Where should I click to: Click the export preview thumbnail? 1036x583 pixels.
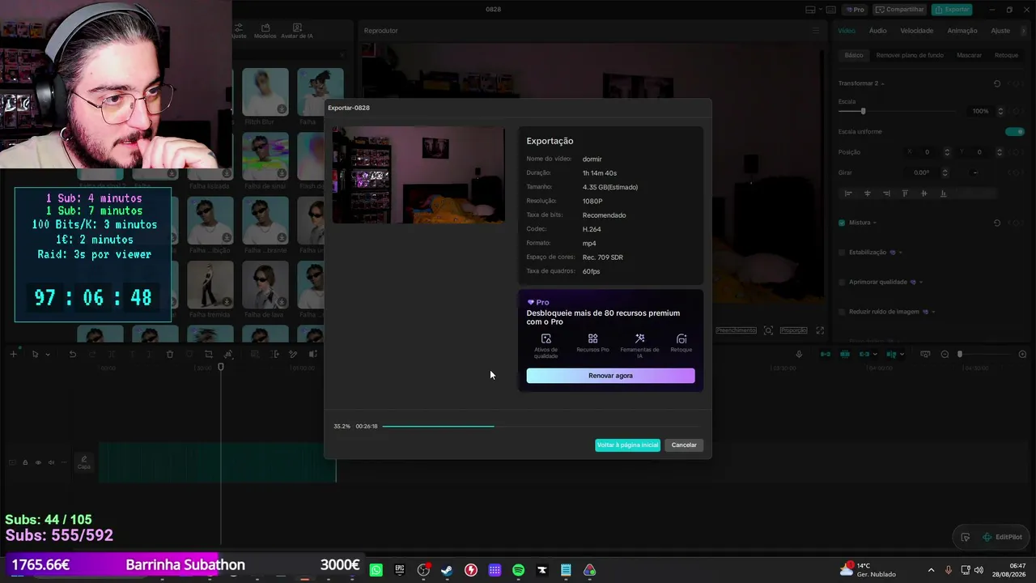(x=418, y=174)
